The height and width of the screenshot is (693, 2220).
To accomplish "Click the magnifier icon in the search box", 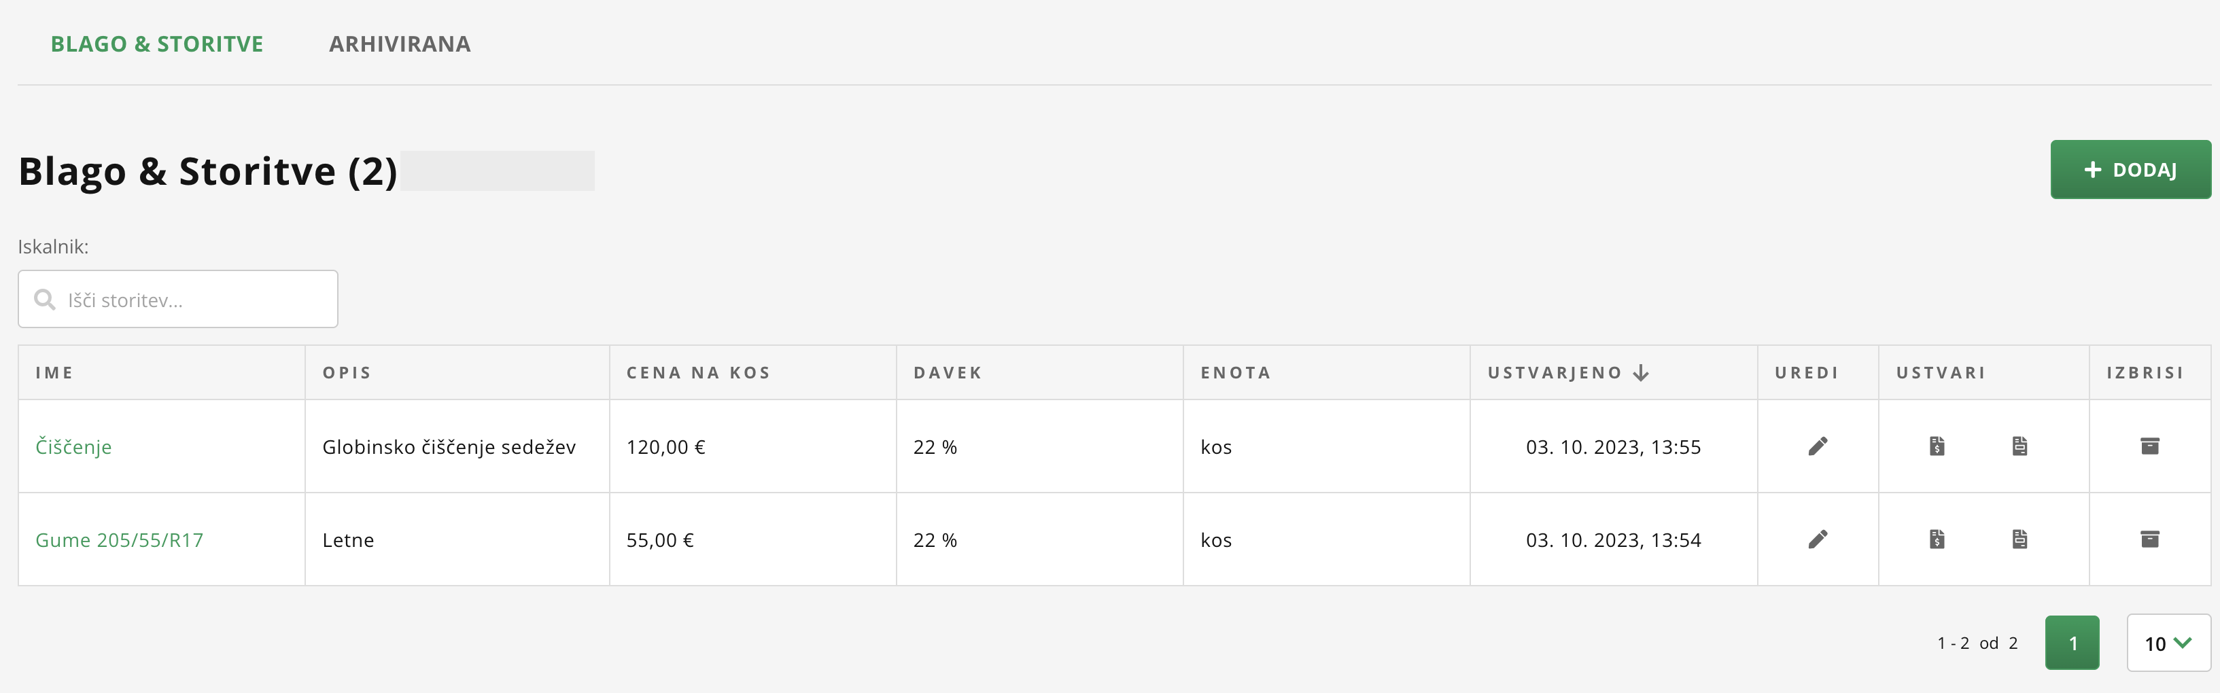I will (44, 300).
